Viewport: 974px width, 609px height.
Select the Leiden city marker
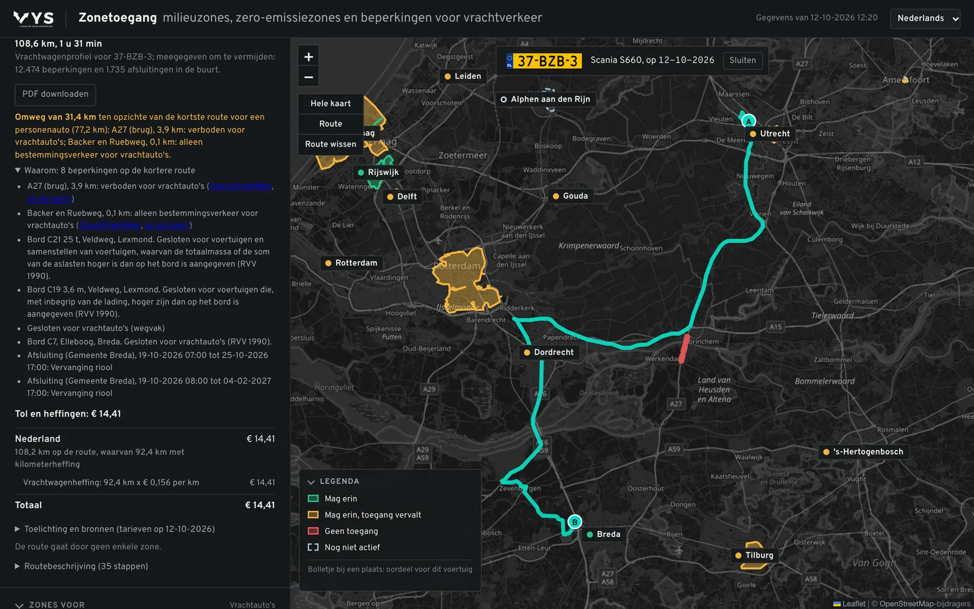point(463,76)
